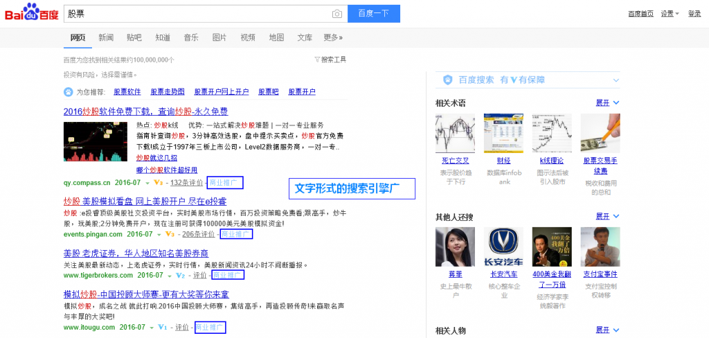Switch to the 新闻 tab
The image size is (709, 338).
pos(106,37)
